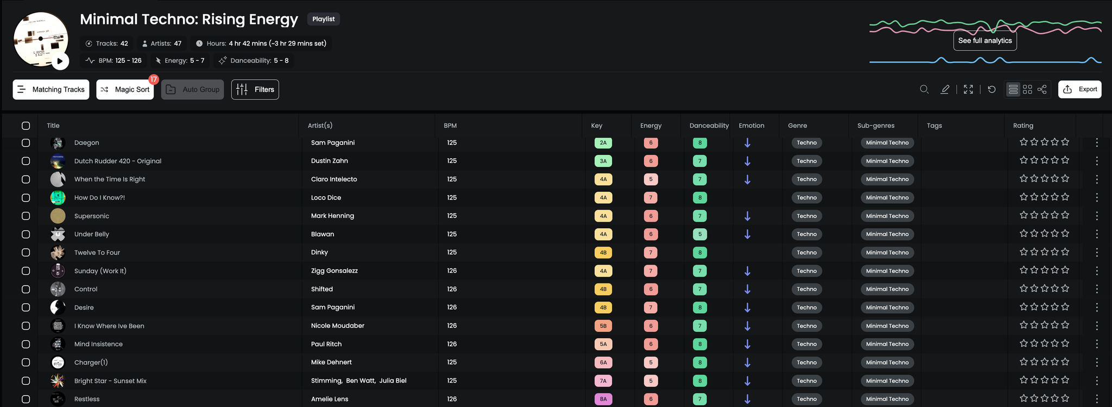
Task: Sort by the Title column header
Action: tap(53, 126)
